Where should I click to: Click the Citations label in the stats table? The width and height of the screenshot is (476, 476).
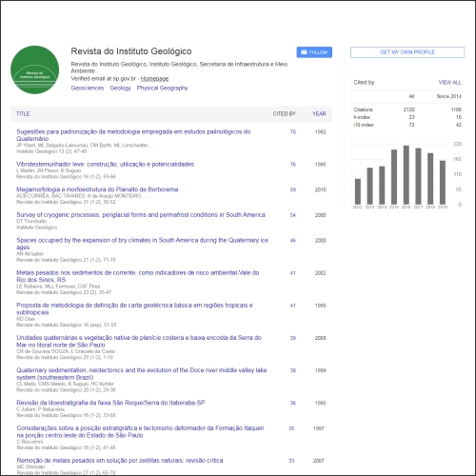pos(363,109)
